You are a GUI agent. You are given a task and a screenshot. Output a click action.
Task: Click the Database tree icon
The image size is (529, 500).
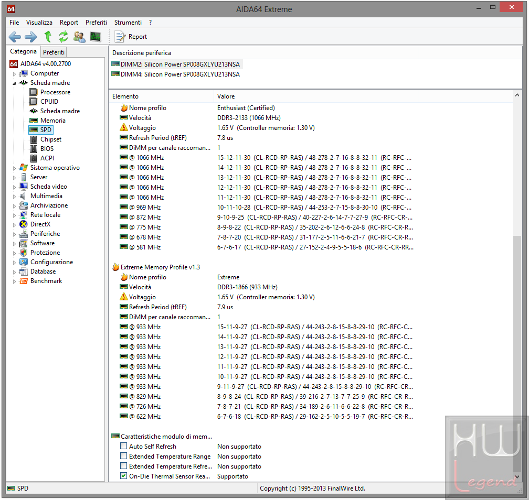(x=23, y=271)
